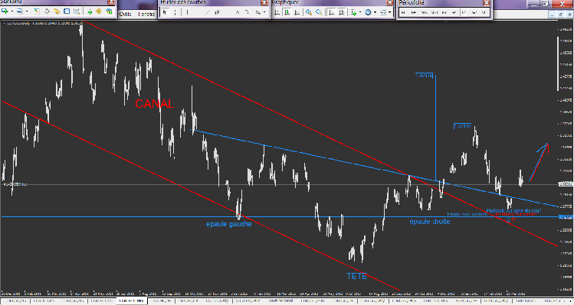This screenshot has height=305, width=574.
Task: Open the MetaEditor yellow diamond icon
Action: (99, 11)
